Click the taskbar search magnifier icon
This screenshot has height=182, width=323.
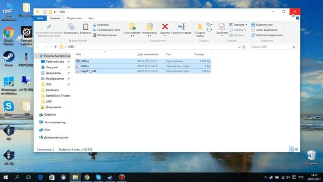point(17,177)
